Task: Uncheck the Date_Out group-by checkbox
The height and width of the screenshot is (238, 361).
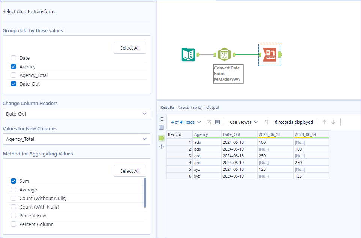Action: [x=14, y=84]
